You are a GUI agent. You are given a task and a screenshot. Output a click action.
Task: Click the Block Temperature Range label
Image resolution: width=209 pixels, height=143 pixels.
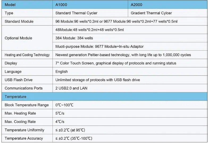click(27, 105)
